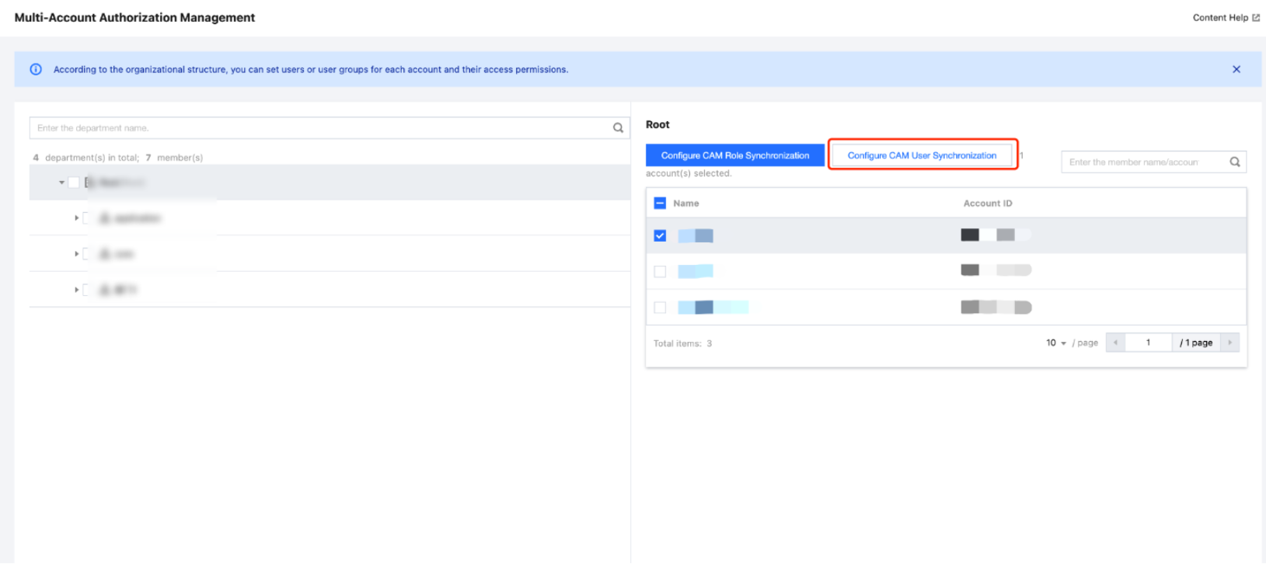Image resolution: width=1266 pixels, height=564 pixels.
Task: Click the departments and members count text
Action: coord(118,158)
